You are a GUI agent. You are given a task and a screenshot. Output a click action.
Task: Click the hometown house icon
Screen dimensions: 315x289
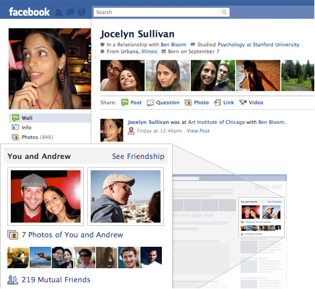(103, 52)
